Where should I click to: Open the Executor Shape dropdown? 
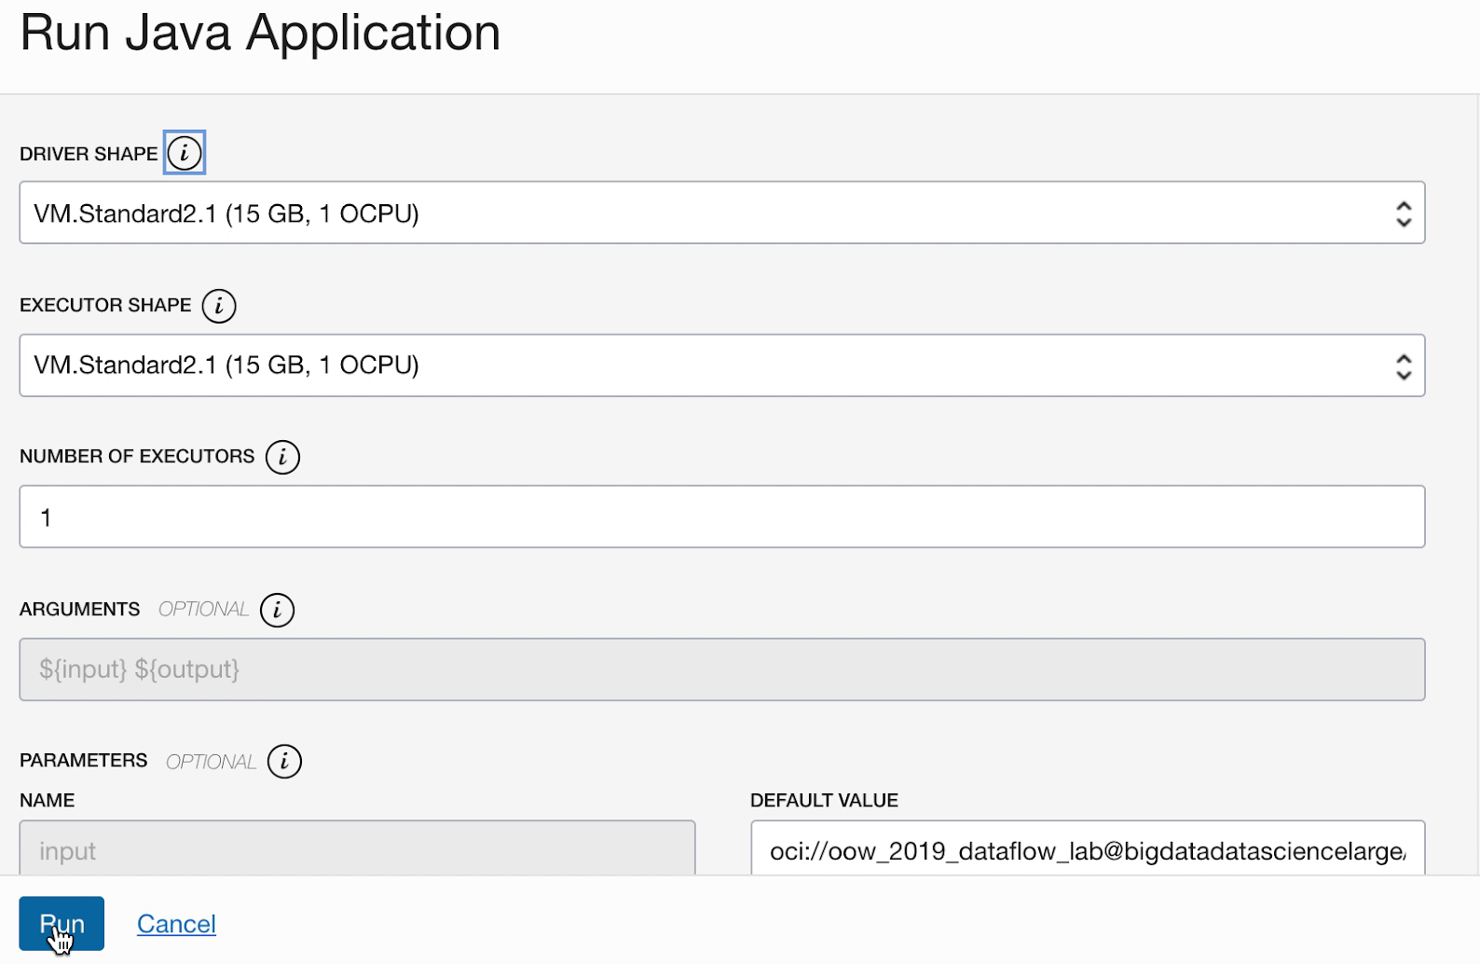[x=722, y=365]
